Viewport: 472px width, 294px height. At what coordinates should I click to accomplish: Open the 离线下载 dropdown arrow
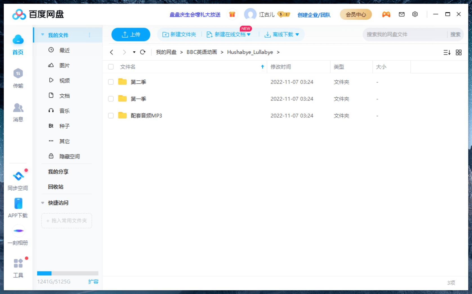point(297,35)
